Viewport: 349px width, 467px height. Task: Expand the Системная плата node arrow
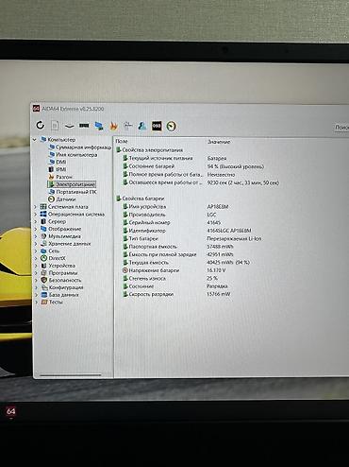[36, 207]
